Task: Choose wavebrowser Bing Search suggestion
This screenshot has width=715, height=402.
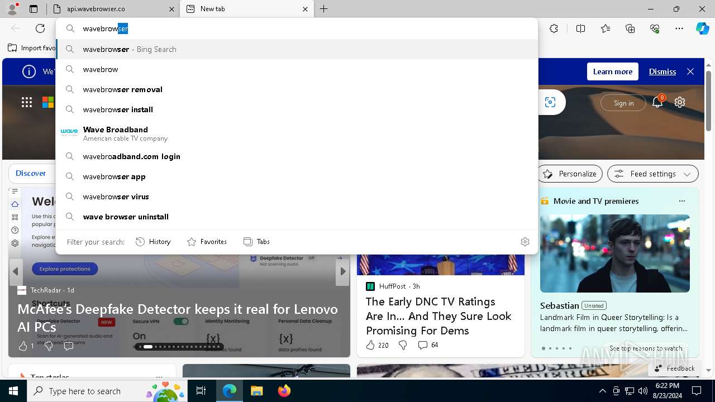Action: point(297,49)
